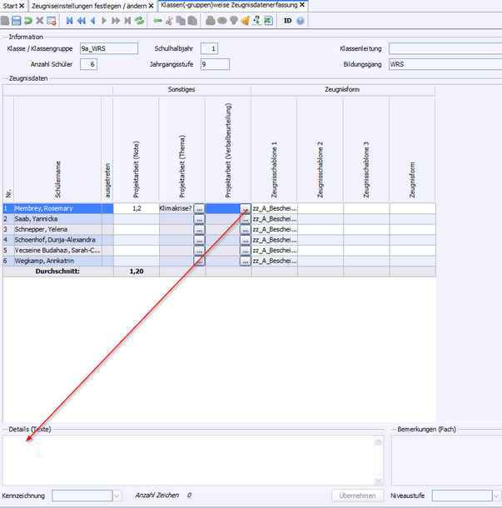Click the green undo arrow icon
Image resolution: width=502 pixels, height=508 pixels.
click(28, 20)
